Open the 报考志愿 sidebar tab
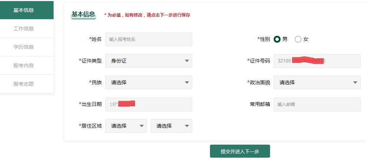The height and width of the screenshot is (162, 366). (x=24, y=84)
